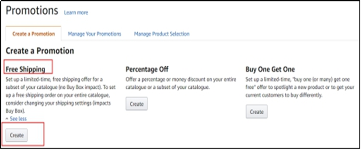361x150 pixels.
Task: Click the Percentage Off description text
Action: (x=181, y=83)
